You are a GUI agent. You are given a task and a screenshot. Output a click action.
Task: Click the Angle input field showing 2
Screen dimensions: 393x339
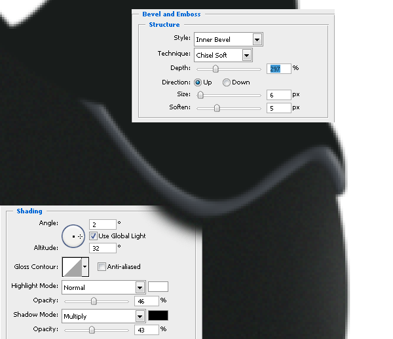(x=103, y=224)
